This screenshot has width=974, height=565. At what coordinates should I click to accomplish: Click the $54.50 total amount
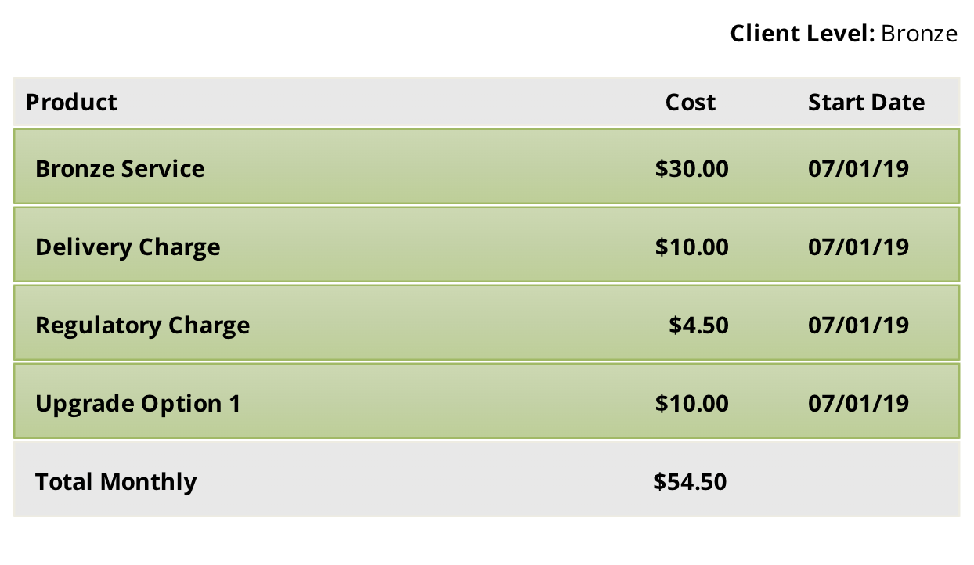coord(690,482)
